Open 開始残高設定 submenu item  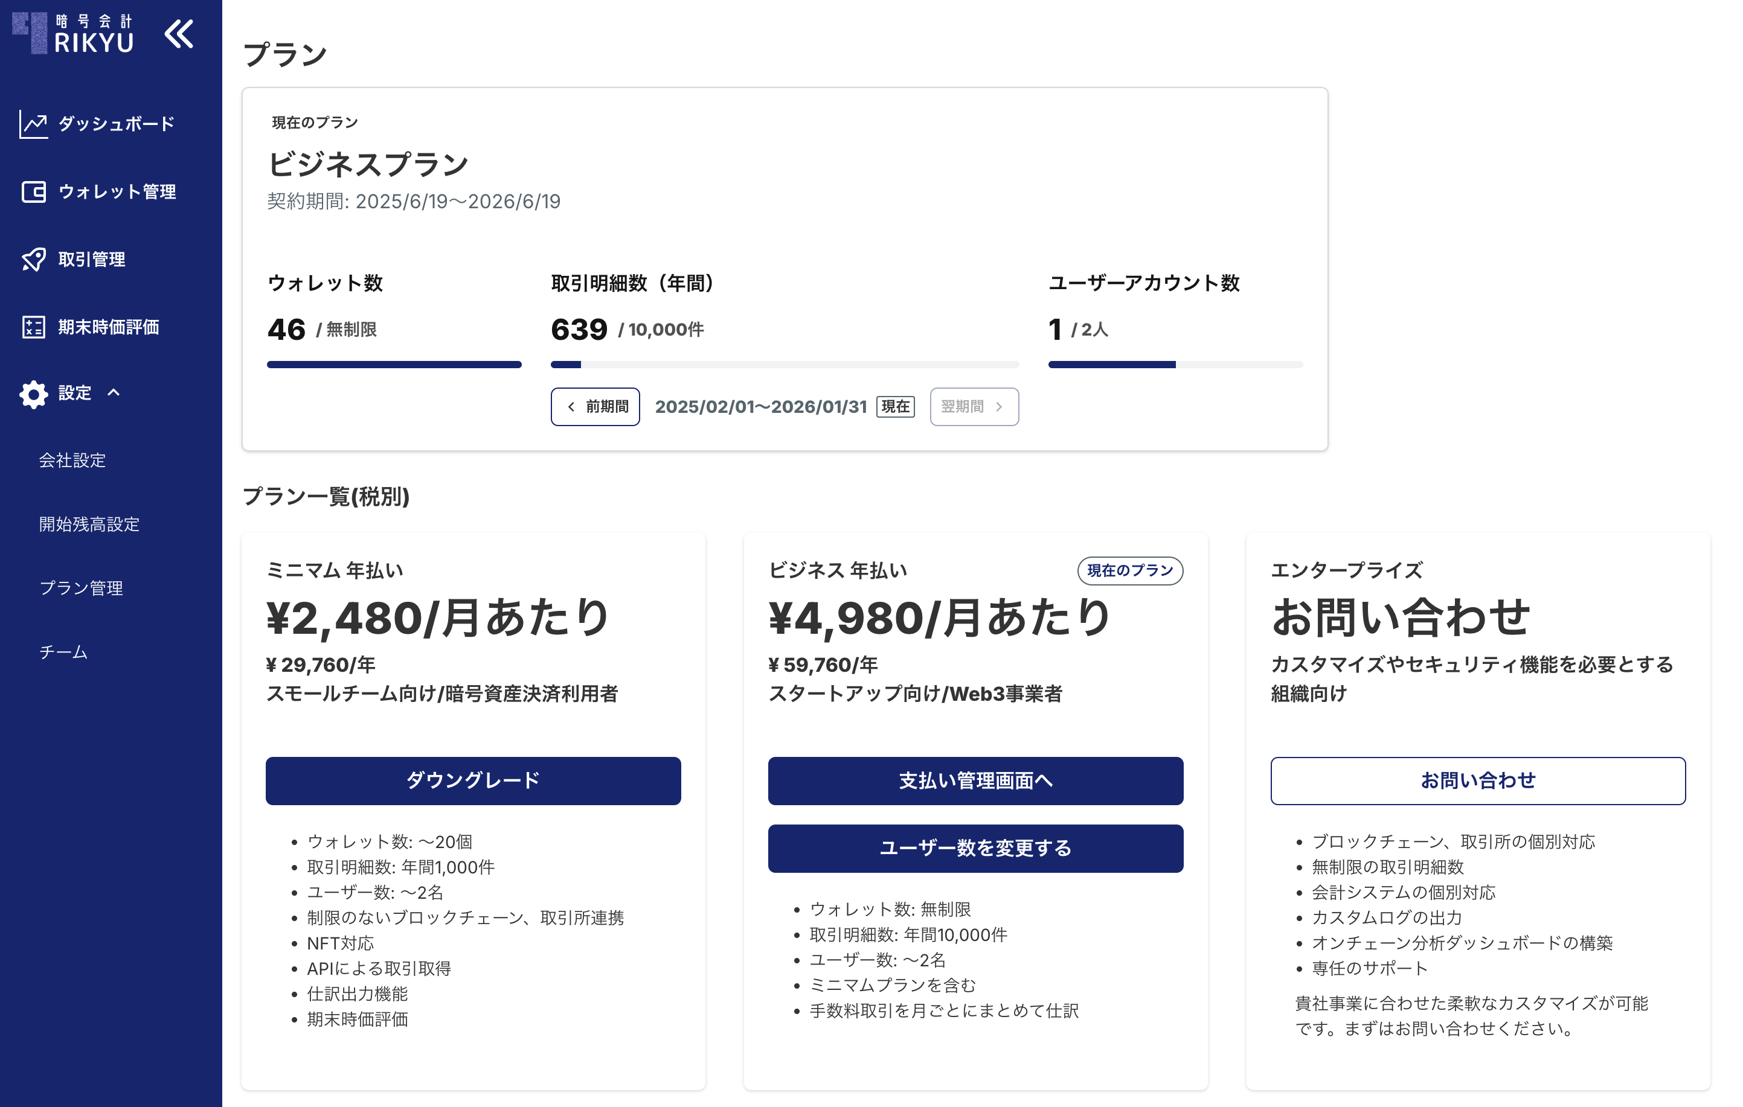(89, 524)
